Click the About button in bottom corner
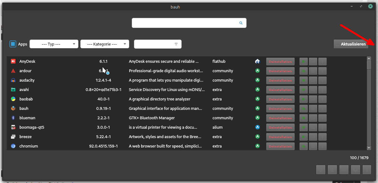Image resolution: width=378 pixels, height=183 pixels. tap(367, 170)
